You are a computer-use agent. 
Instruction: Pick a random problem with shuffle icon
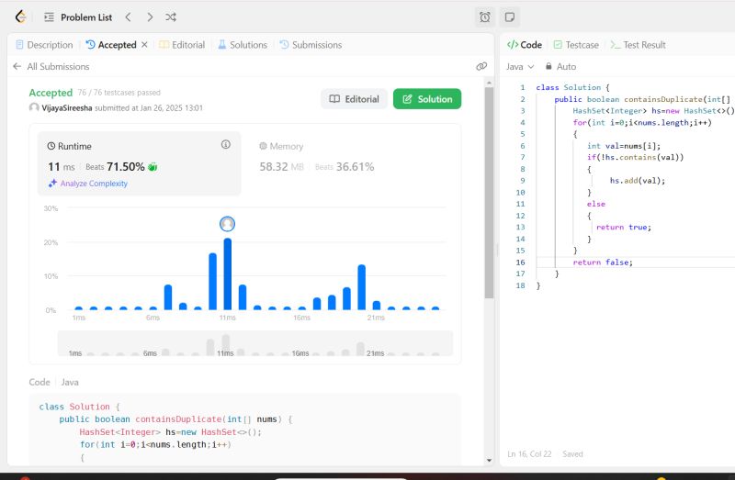click(x=171, y=17)
